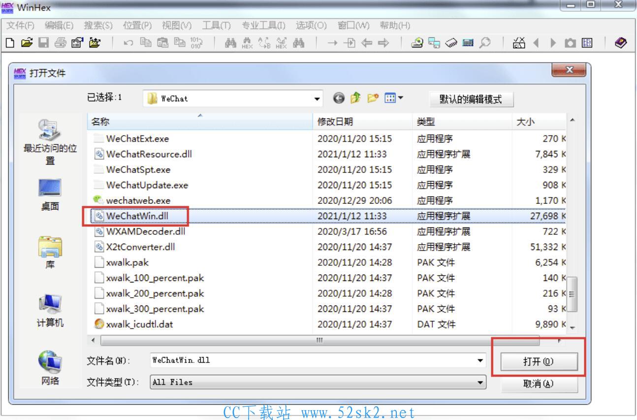Click the purple help book icon
Screen dimensions: 637x420
[x=621, y=43]
